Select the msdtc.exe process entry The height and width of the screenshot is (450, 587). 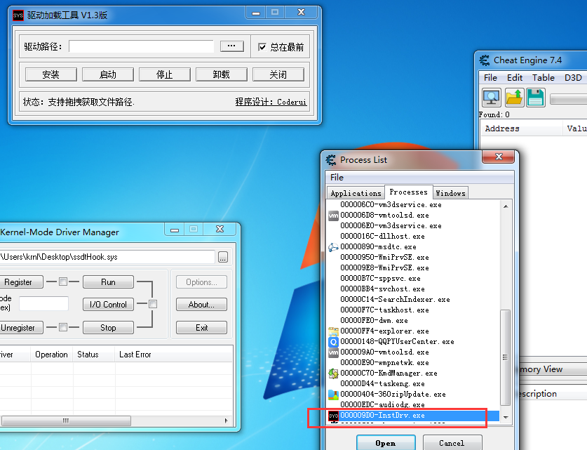tap(378, 247)
